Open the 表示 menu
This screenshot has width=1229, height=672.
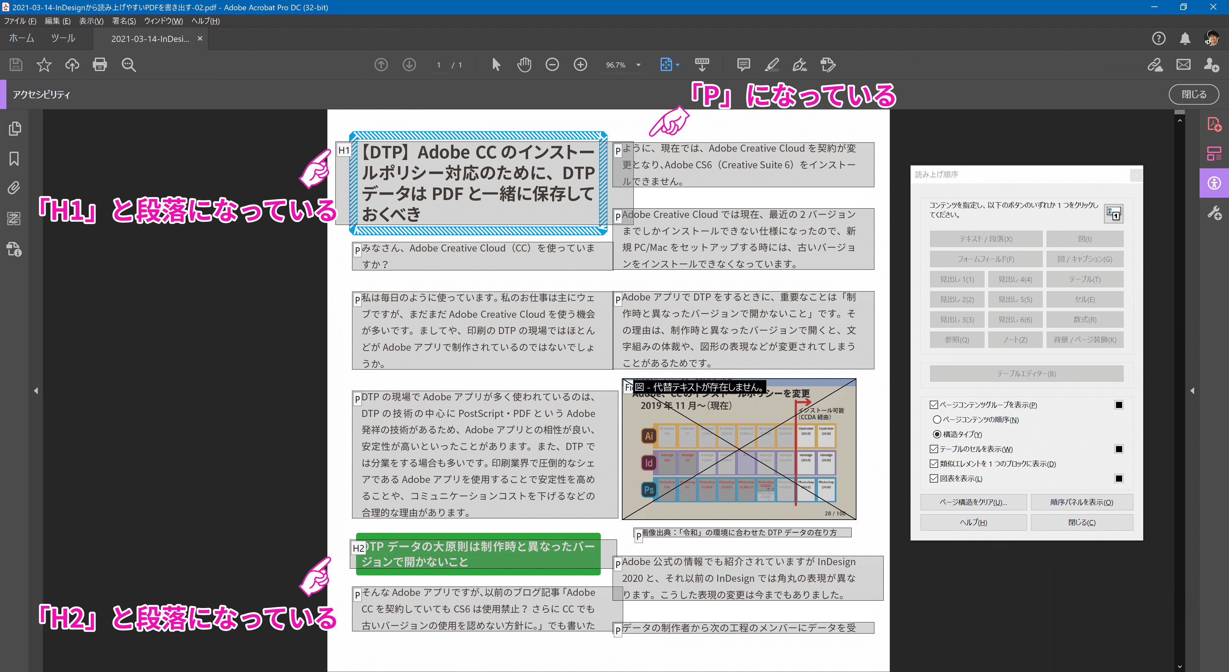pyautogui.click(x=91, y=21)
